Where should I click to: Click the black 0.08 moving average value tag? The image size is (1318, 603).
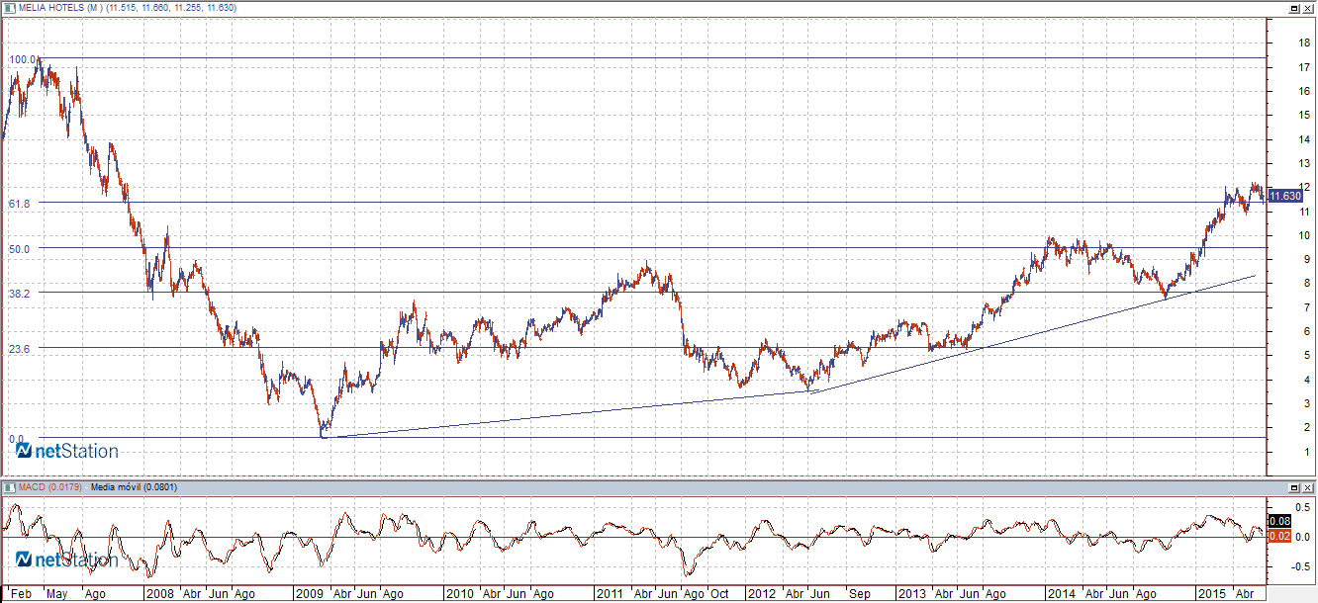tap(1277, 521)
